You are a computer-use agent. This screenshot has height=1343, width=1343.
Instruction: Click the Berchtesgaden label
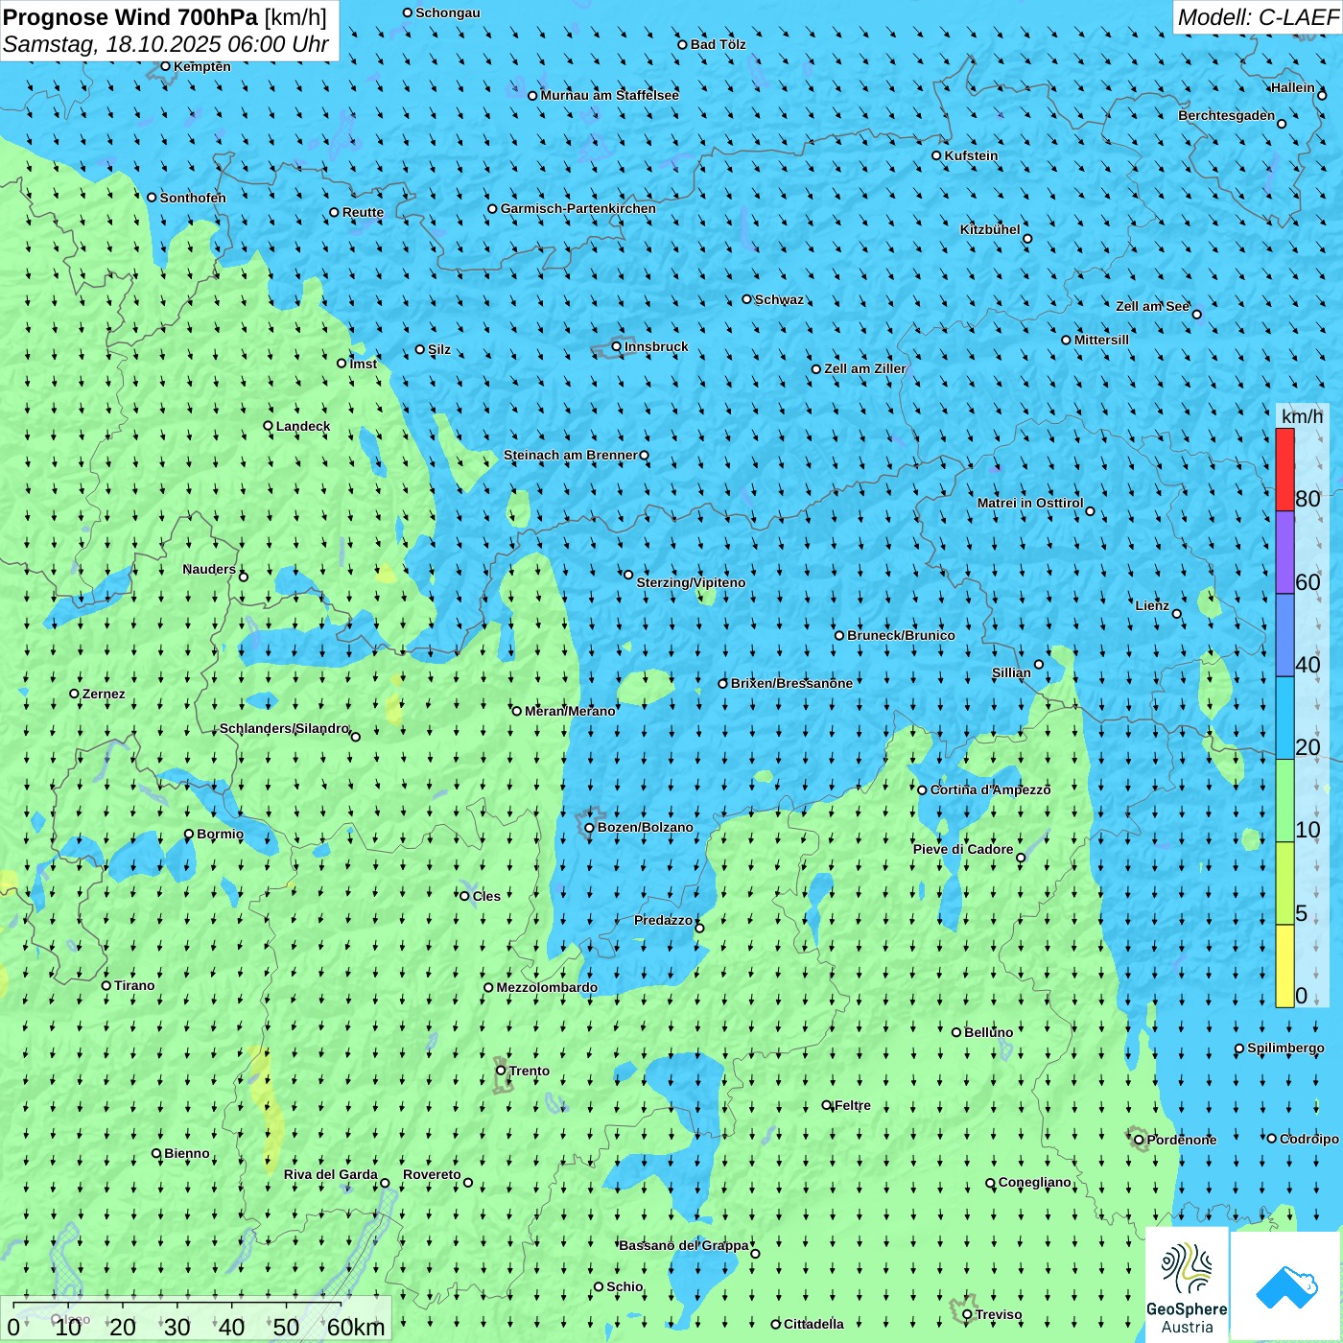(x=1226, y=115)
